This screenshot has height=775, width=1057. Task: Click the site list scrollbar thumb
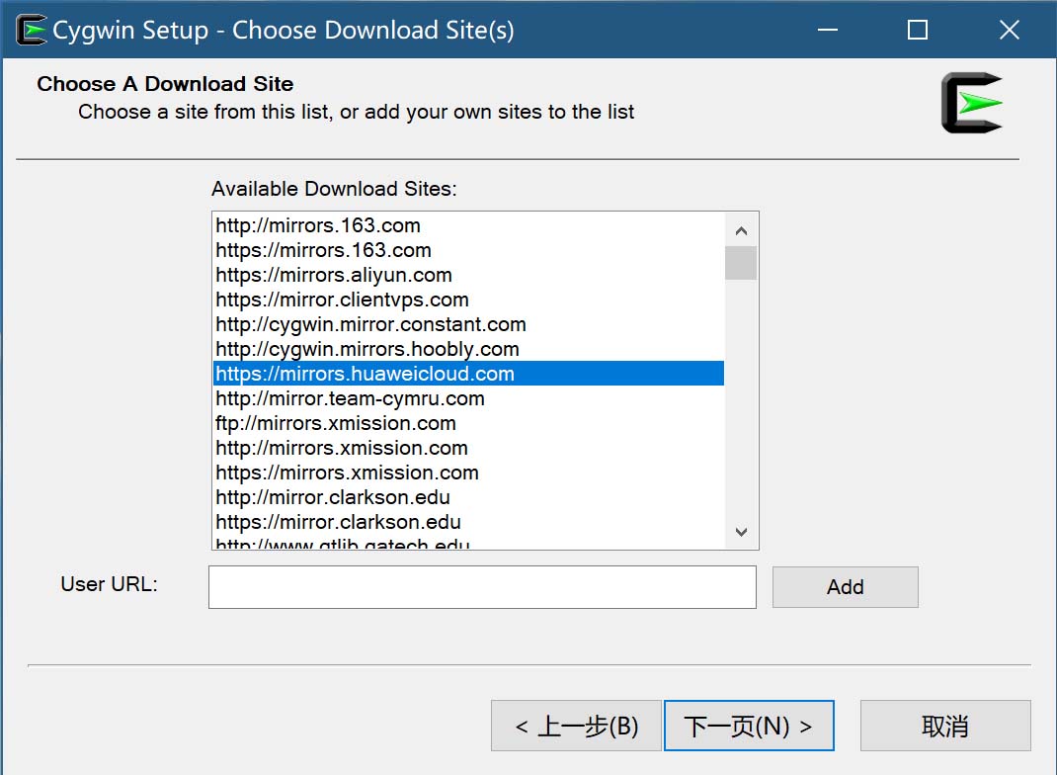741,263
